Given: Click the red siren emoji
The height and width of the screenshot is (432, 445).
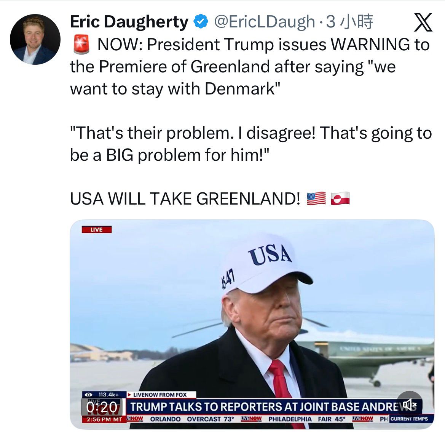Looking at the screenshot, I should [81, 44].
